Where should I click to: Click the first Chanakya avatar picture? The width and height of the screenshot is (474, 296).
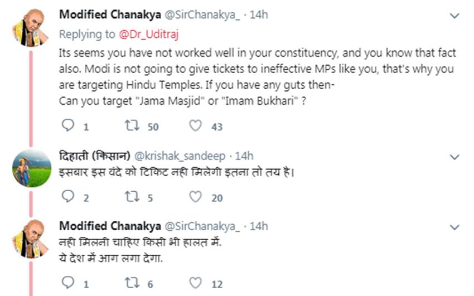(28, 28)
